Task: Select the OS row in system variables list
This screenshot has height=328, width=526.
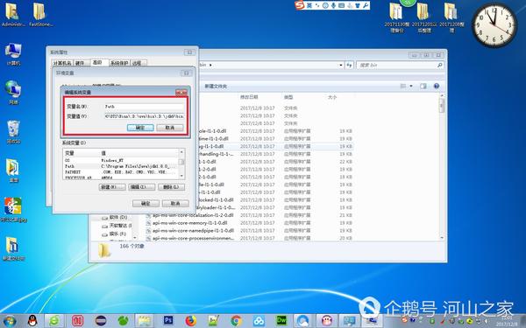Action: 121,161
